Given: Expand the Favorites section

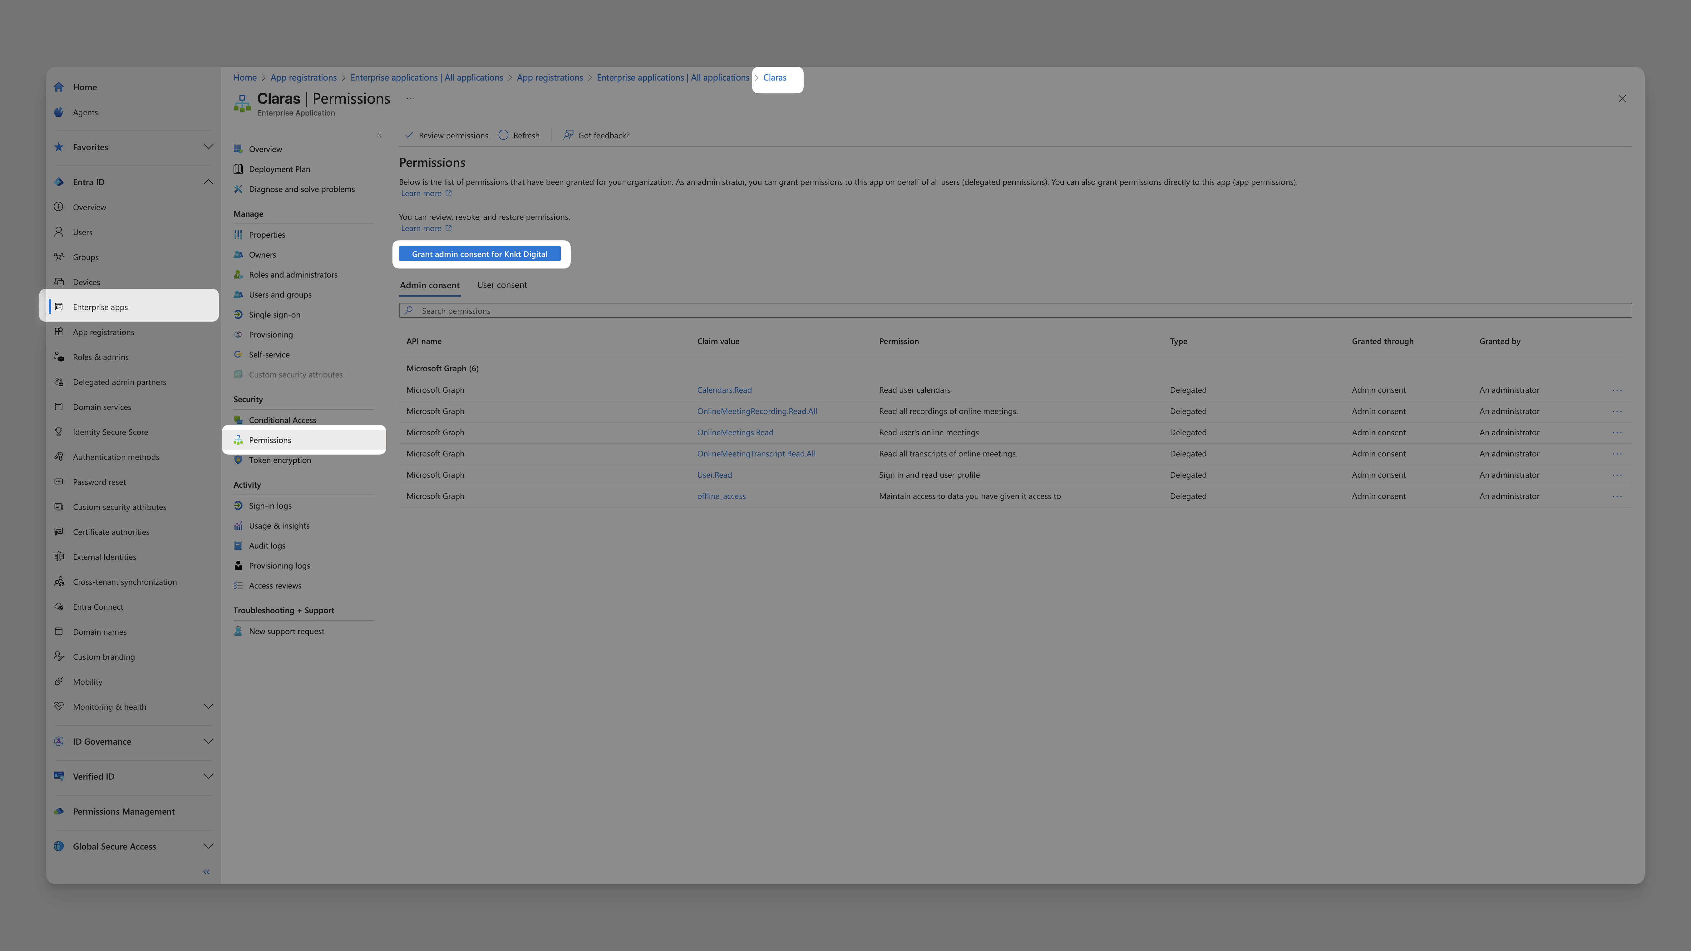Looking at the screenshot, I should [208, 147].
